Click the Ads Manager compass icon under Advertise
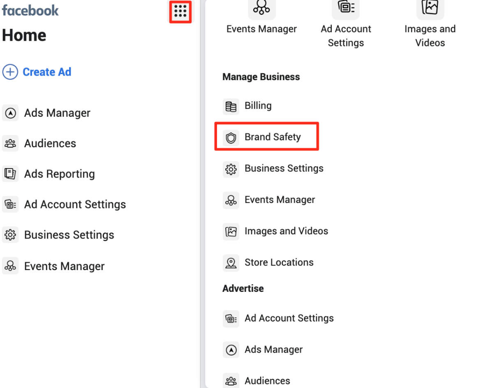 [231, 350]
